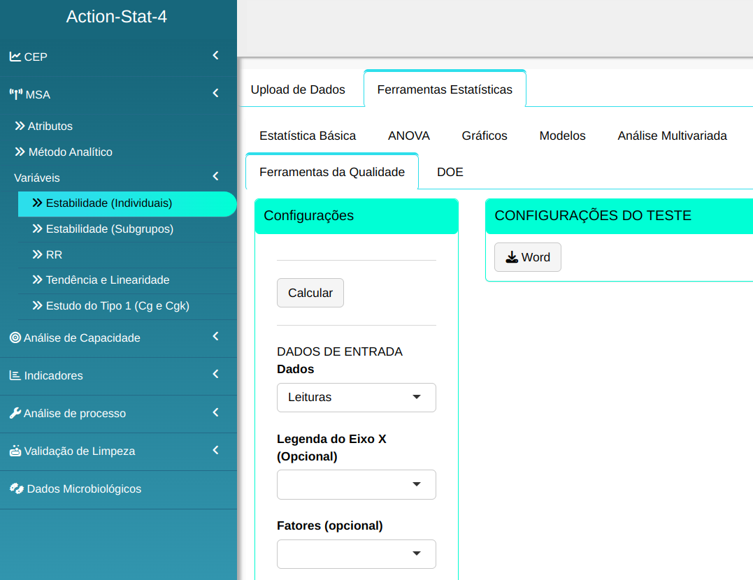The height and width of the screenshot is (580, 753).
Task: Click the MSA antenna signal icon
Action: pyautogui.click(x=15, y=94)
